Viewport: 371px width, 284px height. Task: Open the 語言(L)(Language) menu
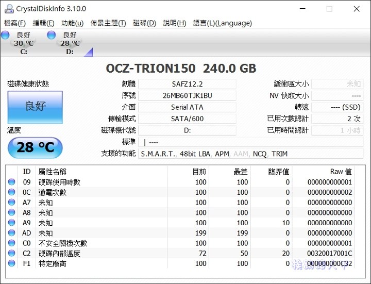click(x=223, y=23)
